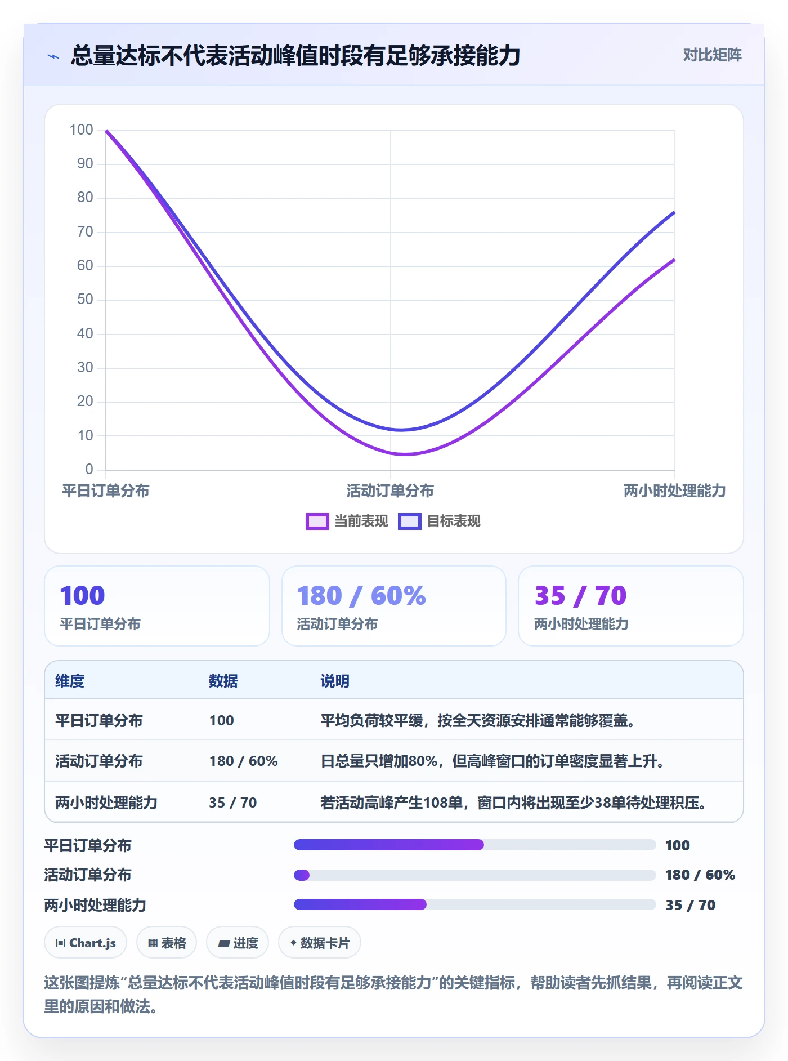Click the 100 平日订单分布 data card

click(x=157, y=606)
